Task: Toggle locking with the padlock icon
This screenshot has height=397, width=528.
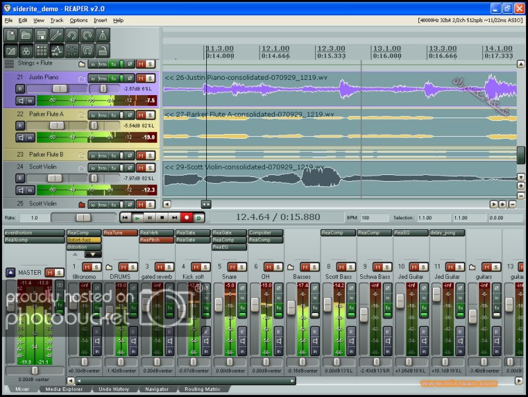Action: pyautogui.click(x=102, y=51)
